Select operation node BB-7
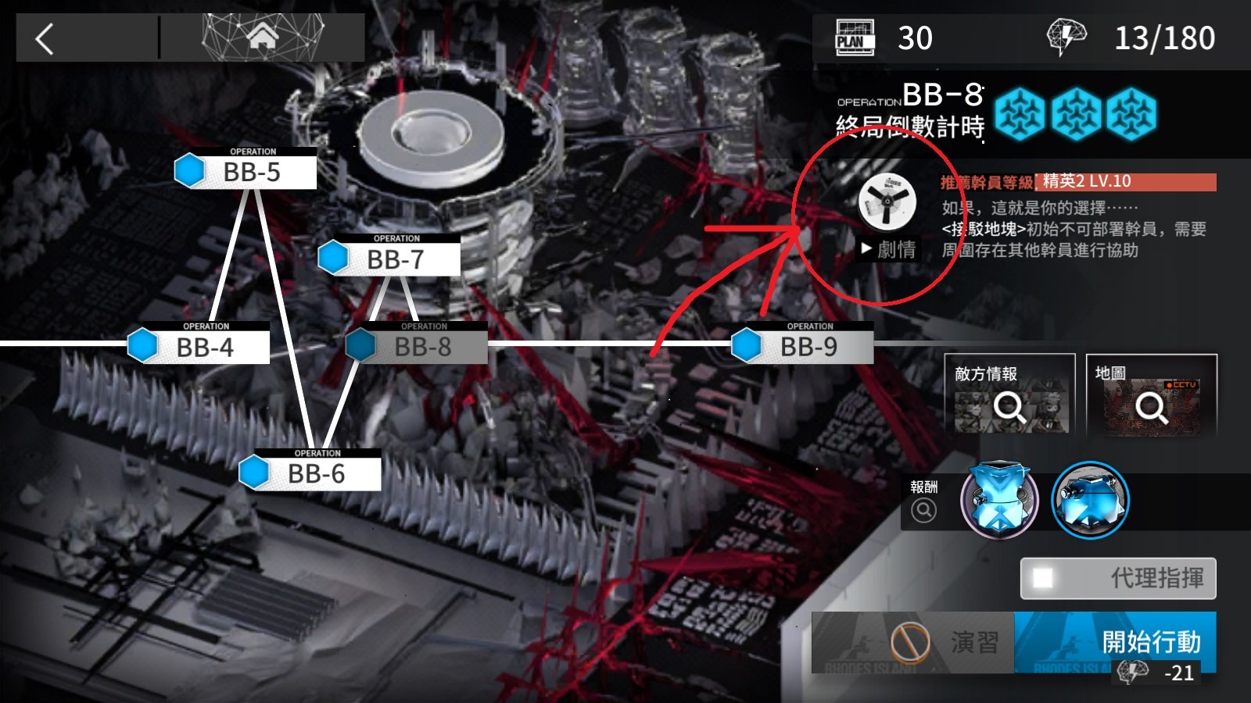 389,259
